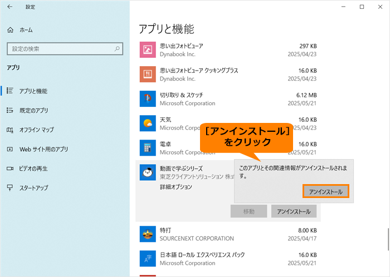390x277 pixels.
Task: Click the 特打 app icon
Action: [x=148, y=234]
